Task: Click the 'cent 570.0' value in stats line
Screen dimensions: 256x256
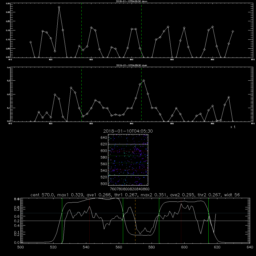Action: click(42, 195)
